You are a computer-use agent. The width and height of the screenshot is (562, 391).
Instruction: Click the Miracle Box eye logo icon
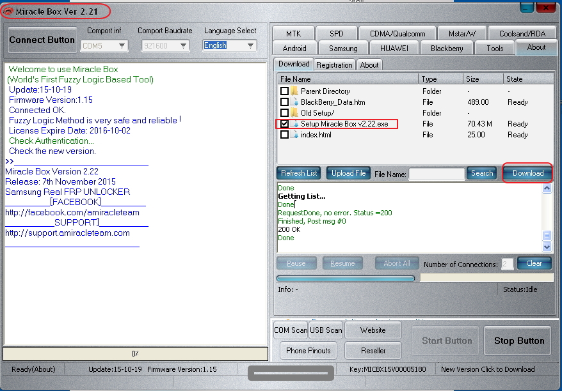click(x=8, y=11)
